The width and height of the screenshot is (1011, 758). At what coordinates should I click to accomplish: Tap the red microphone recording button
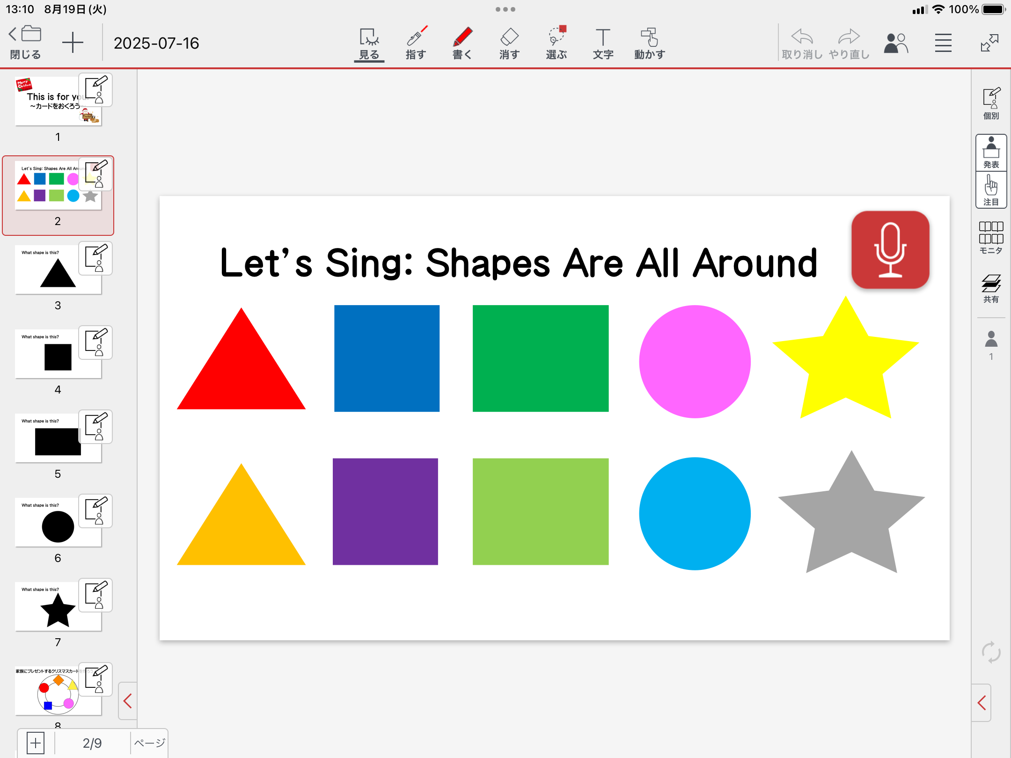(x=890, y=250)
